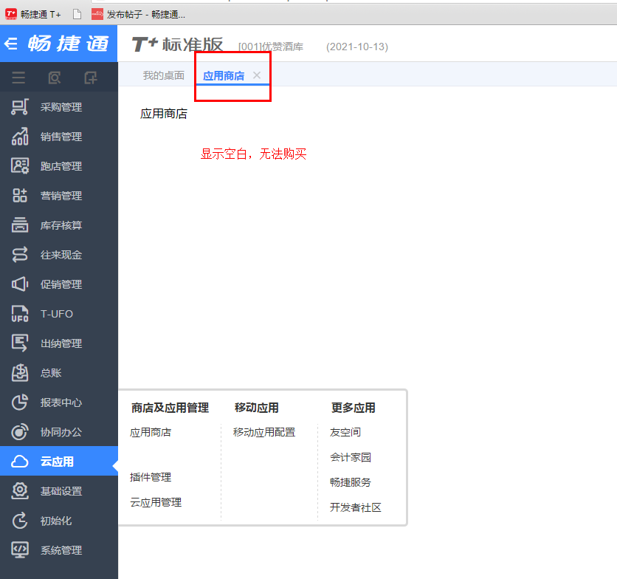Click the 畅捷通 logo text

point(68,44)
